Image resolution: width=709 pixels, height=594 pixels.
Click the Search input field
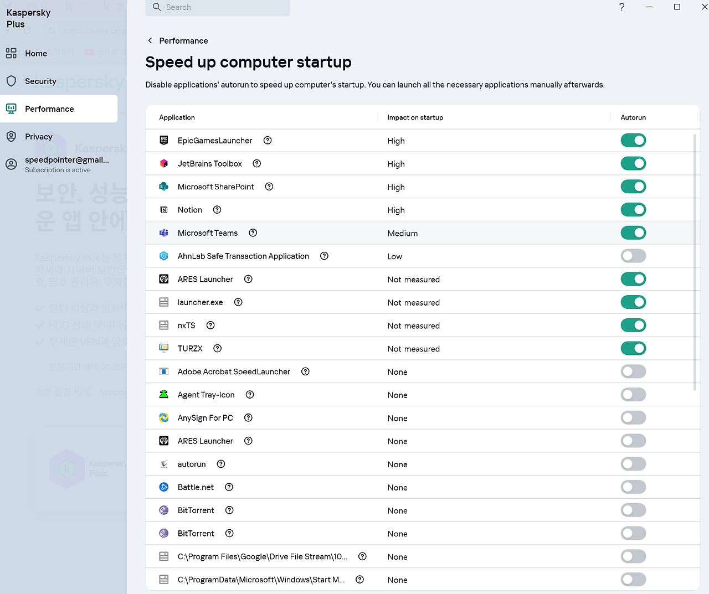218,7
